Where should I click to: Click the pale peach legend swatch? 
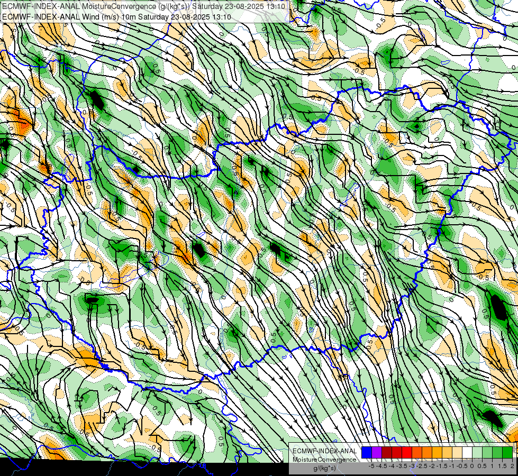[x=457, y=453]
